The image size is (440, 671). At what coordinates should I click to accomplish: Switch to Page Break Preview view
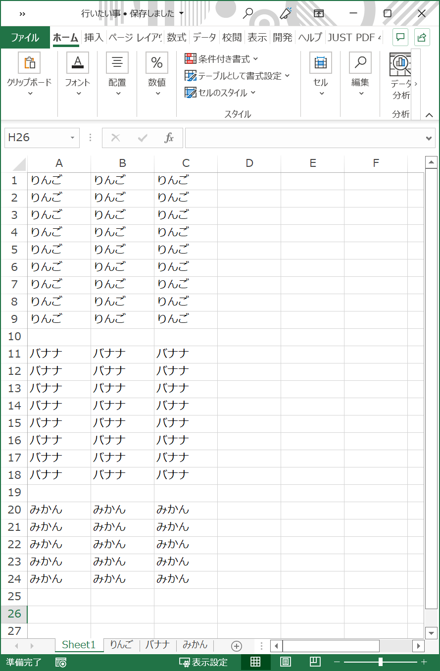[315, 662]
